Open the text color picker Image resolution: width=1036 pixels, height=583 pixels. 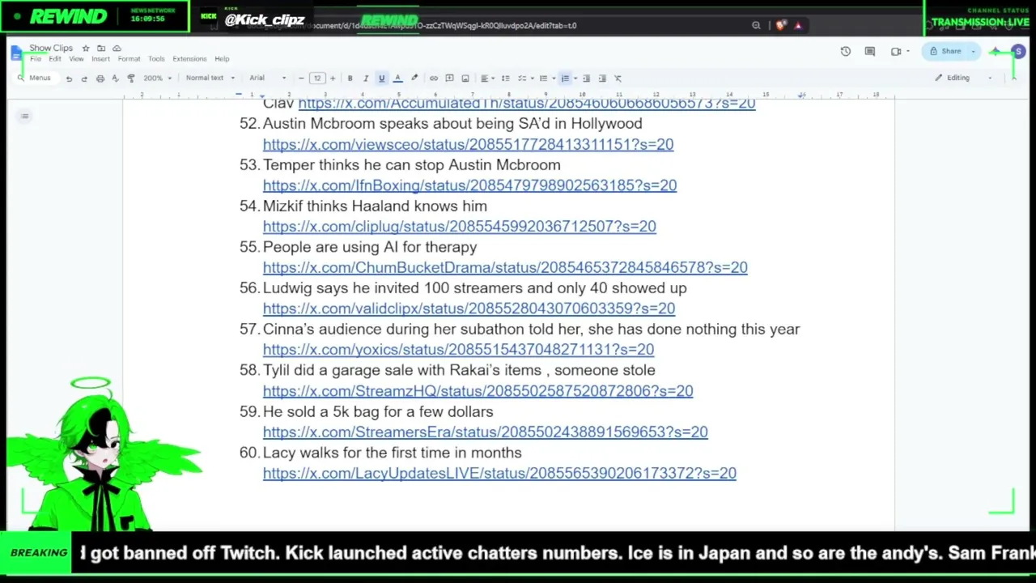(397, 79)
